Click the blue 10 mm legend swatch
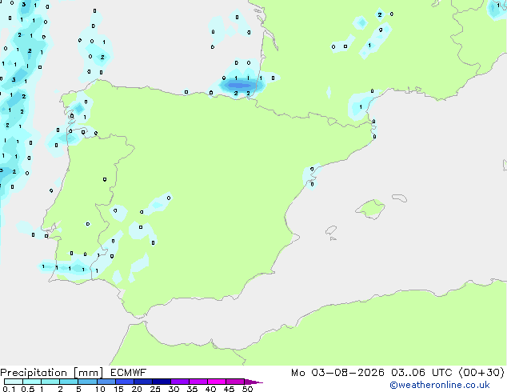The width and height of the screenshot is (507, 392). coord(106,382)
